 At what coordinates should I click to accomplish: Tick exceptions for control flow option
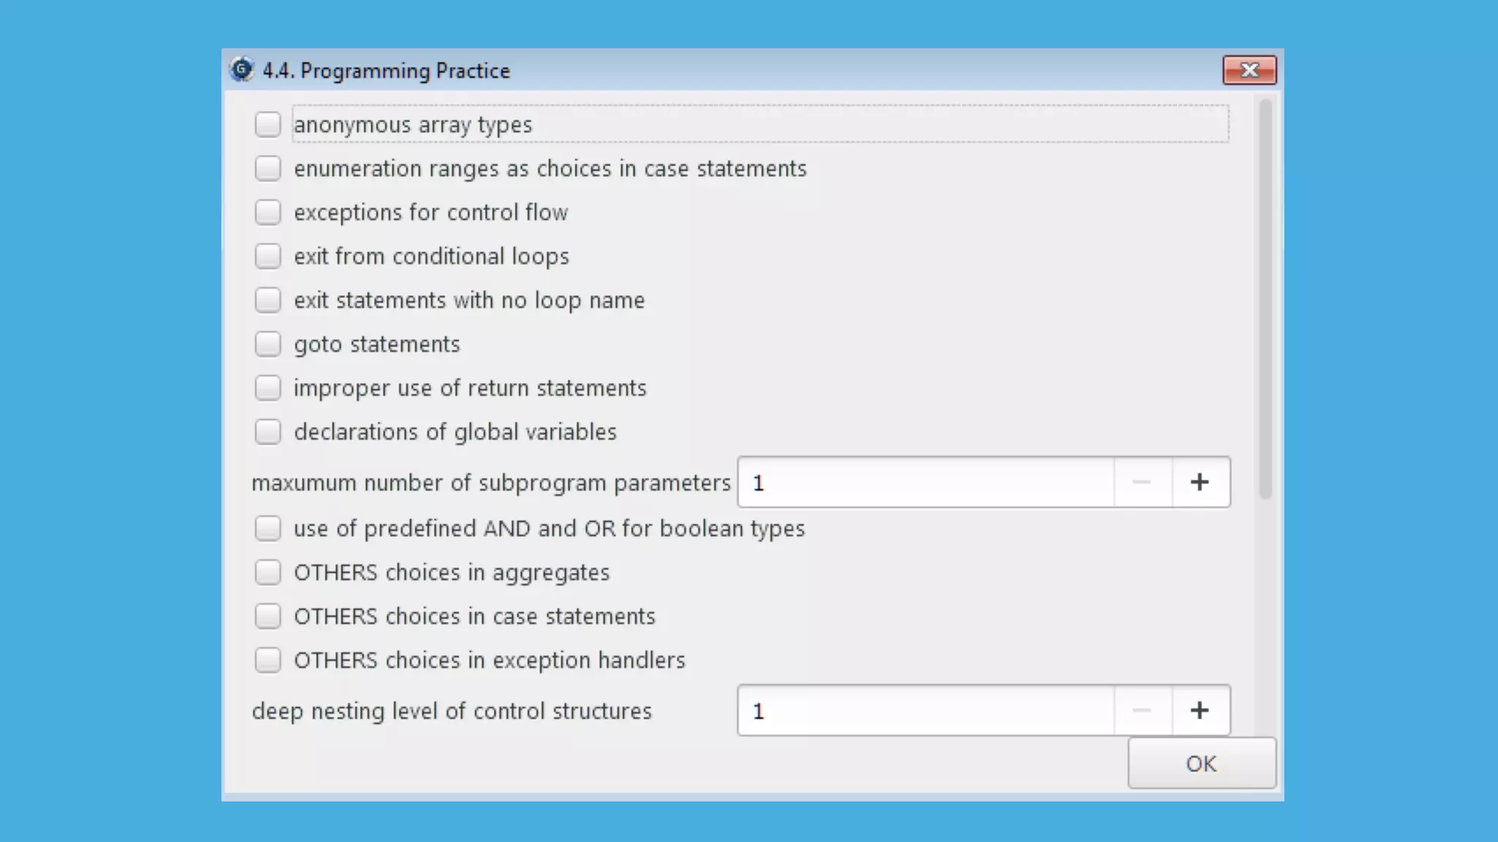pos(268,212)
